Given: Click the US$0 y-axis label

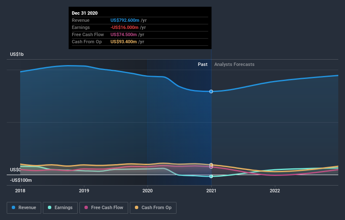Looking at the screenshot, I should (x=16, y=170).
